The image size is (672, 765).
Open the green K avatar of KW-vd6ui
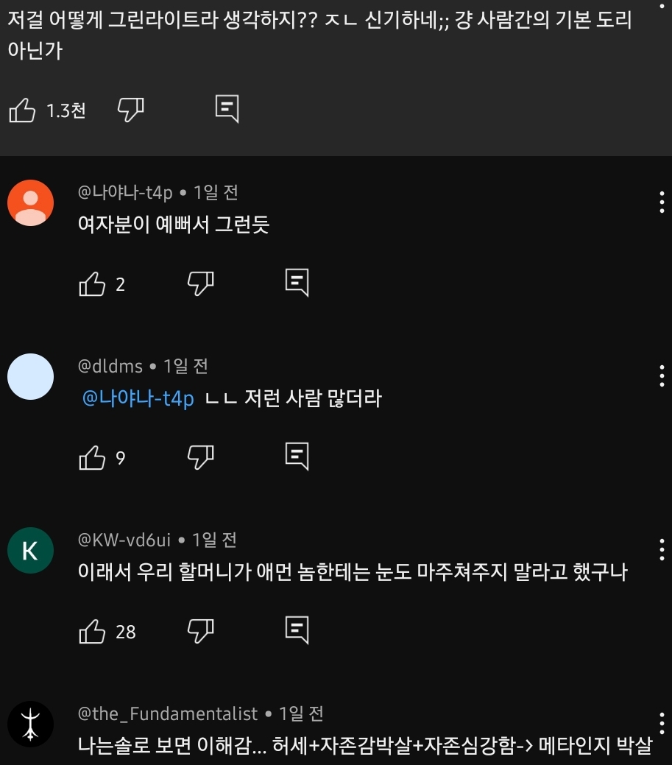[30, 551]
